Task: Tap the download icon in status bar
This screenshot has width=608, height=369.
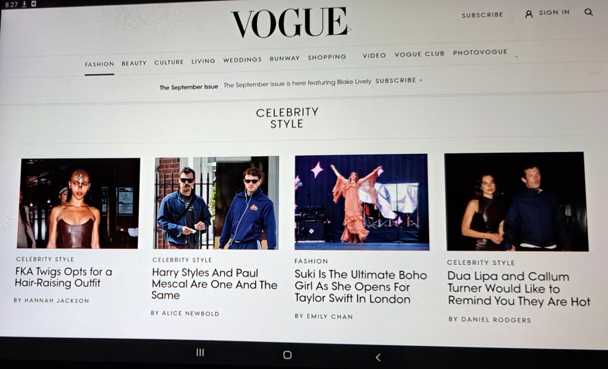Action: point(24,4)
